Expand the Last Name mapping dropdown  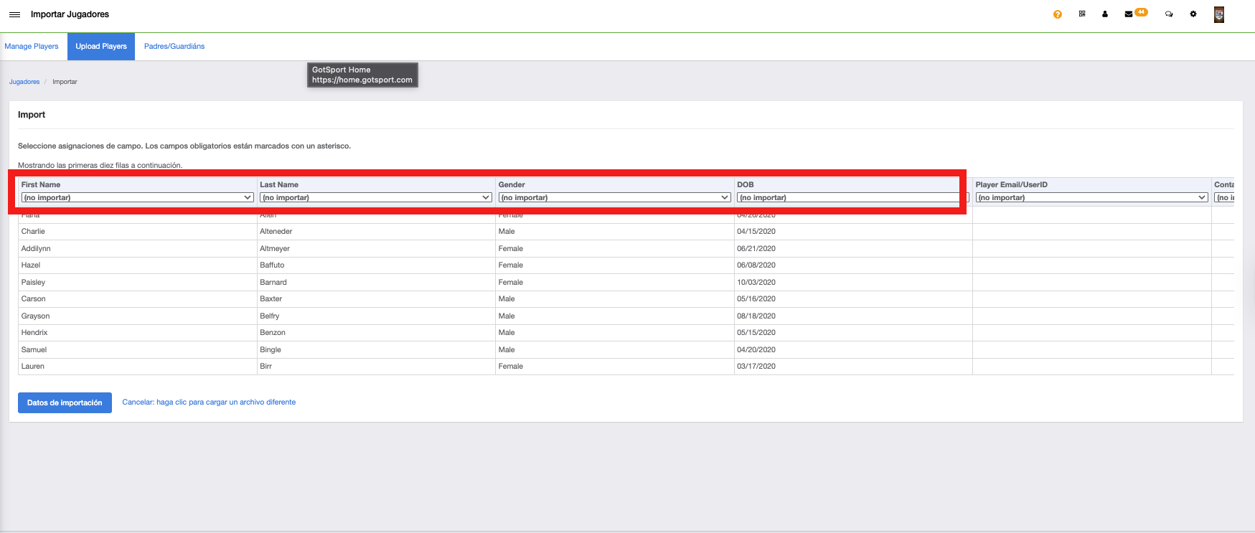[x=375, y=197]
